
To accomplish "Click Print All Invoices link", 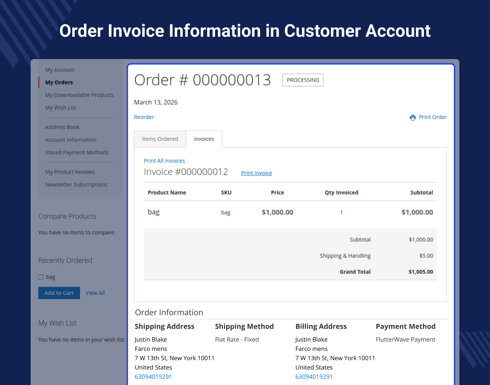I will point(164,161).
